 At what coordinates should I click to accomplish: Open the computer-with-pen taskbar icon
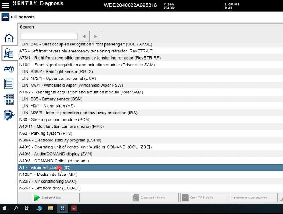(x=39, y=209)
